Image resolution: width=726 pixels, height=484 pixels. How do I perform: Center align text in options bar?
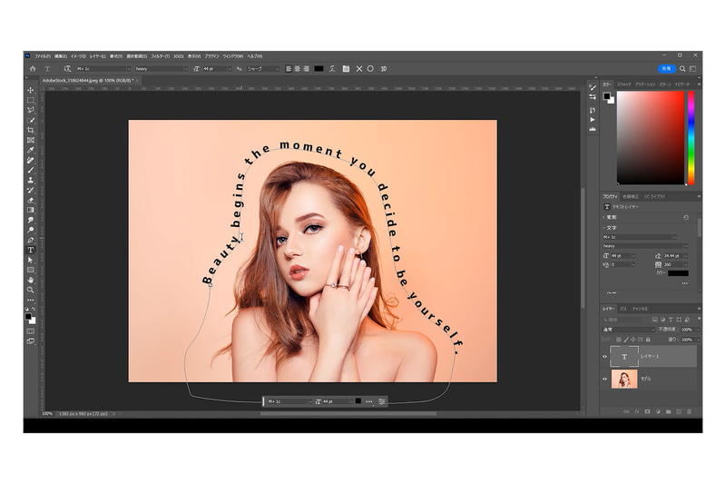(298, 68)
